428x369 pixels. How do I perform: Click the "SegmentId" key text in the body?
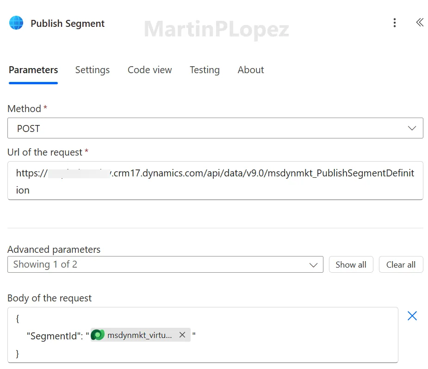pos(55,336)
